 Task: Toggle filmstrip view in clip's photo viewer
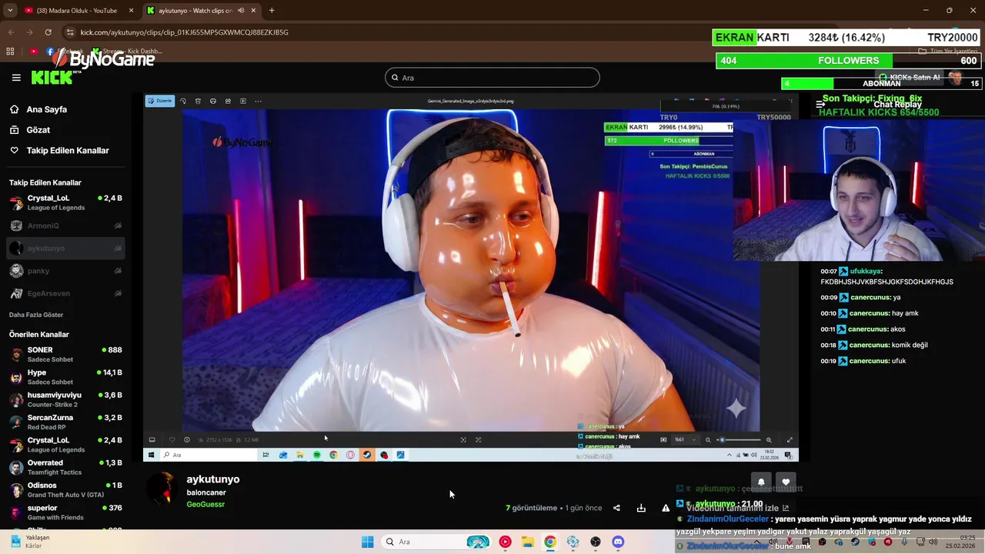152,439
